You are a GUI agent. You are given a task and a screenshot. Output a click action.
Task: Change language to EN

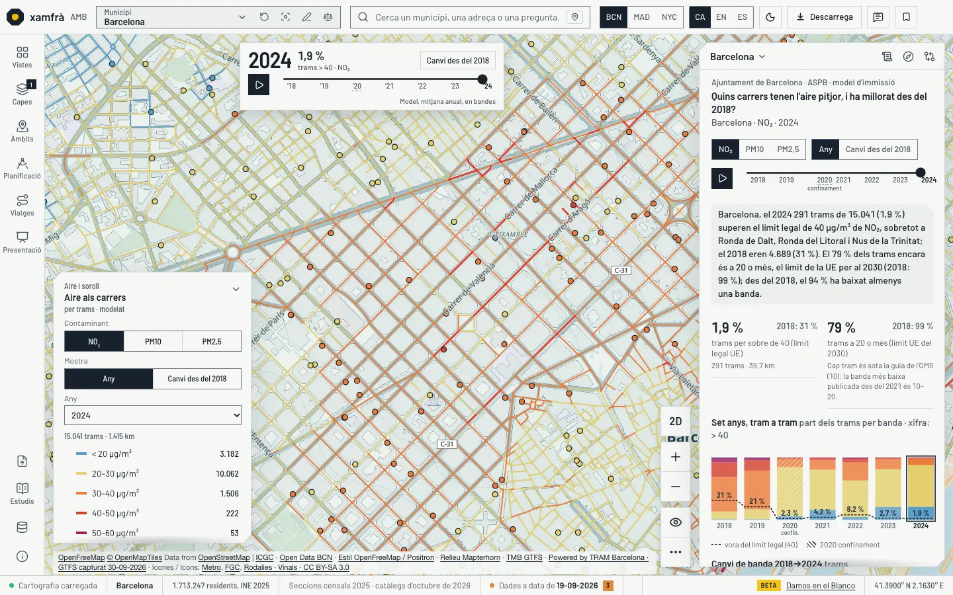point(721,17)
